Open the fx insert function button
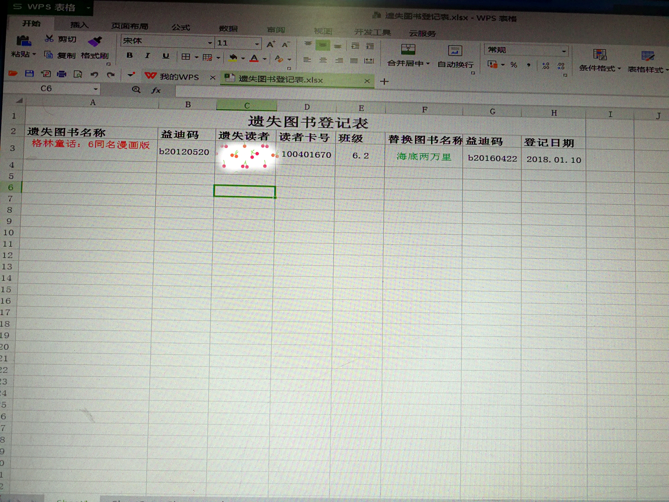 (156, 90)
